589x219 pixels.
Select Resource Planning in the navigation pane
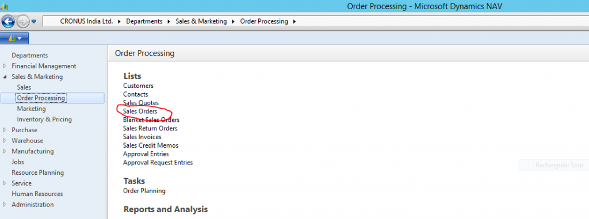[x=37, y=173]
